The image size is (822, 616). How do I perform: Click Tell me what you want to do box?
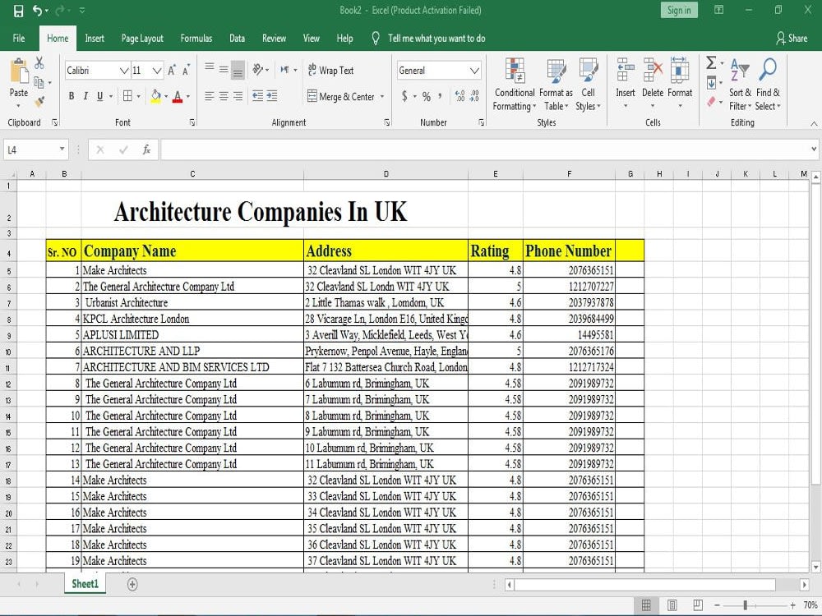tap(436, 39)
